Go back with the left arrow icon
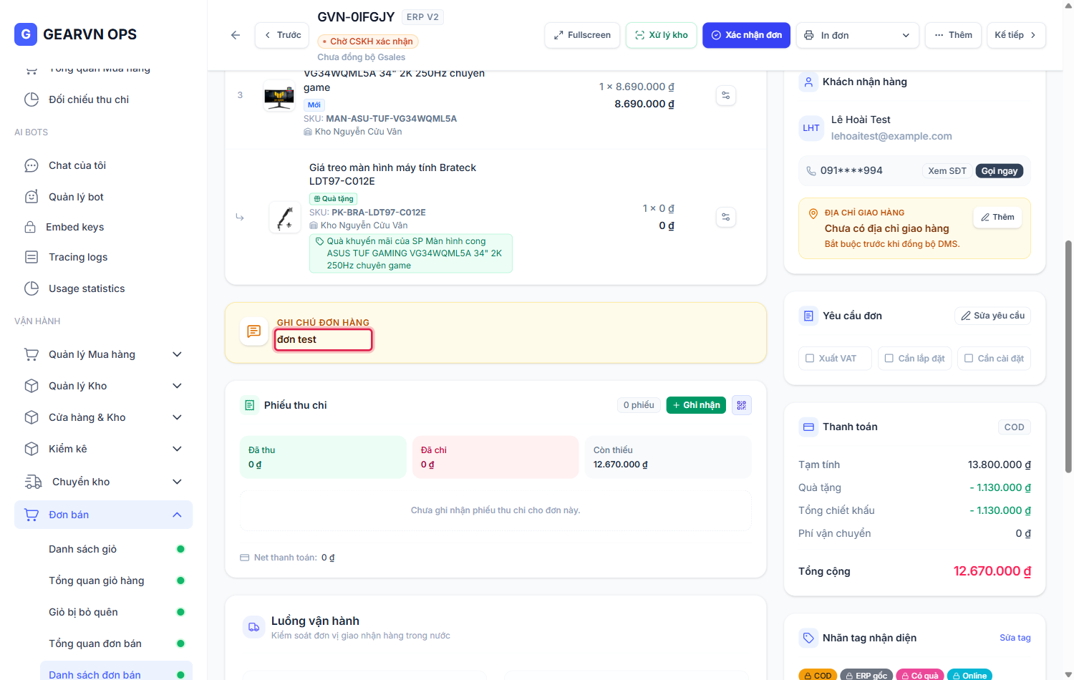The height and width of the screenshot is (680, 1074). click(x=236, y=35)
